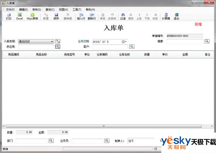Image resolution: width=216 pixels, height=153 pixels.
Task: Open the 帮助(H) menu
Action: pos(90,9)
